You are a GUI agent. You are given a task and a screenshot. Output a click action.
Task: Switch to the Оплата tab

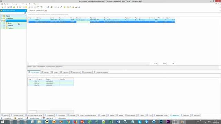(55, 72)
